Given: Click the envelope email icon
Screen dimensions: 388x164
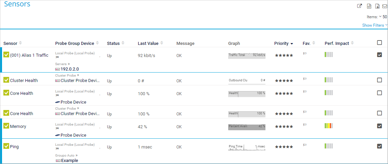Looking at the screenshot, I should [x=385, y=6].
